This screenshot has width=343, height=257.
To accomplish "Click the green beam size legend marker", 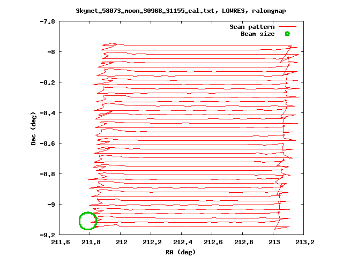I will click(x=287, y=34).
